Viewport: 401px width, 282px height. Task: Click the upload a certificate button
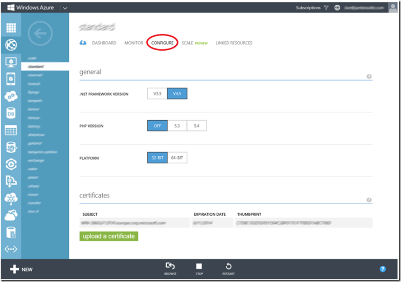point(109,236)
